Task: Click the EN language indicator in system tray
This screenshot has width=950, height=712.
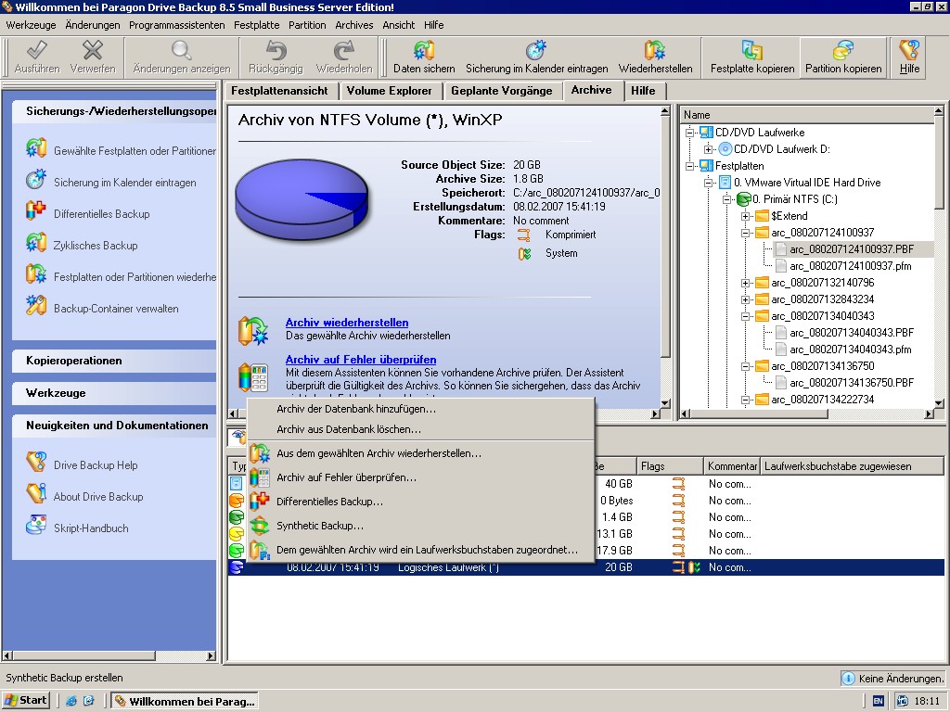Action: point(878,701)
